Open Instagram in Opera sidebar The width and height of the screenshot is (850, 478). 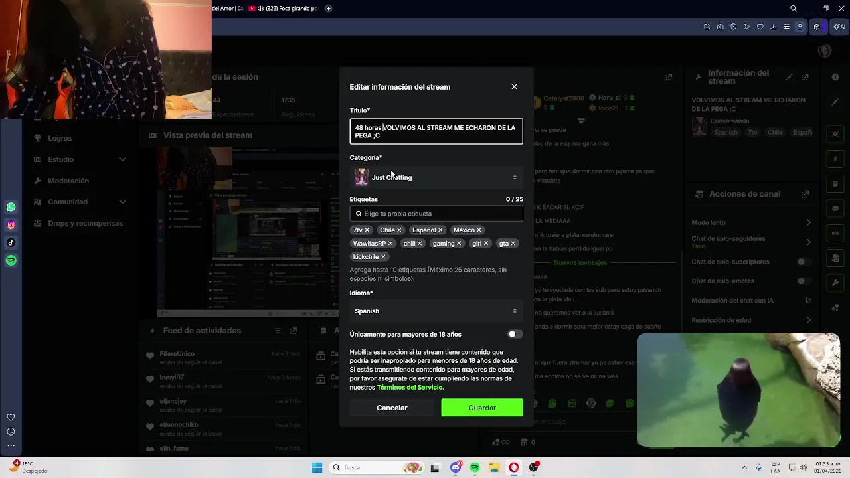coord(11,225)
